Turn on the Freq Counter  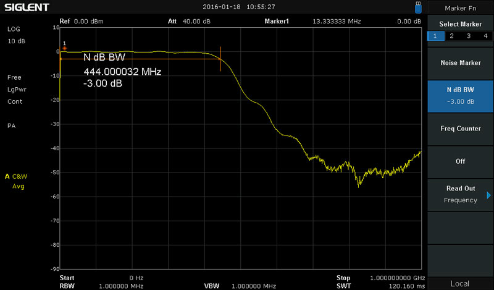pyautogui.click(x=460, y=129)
